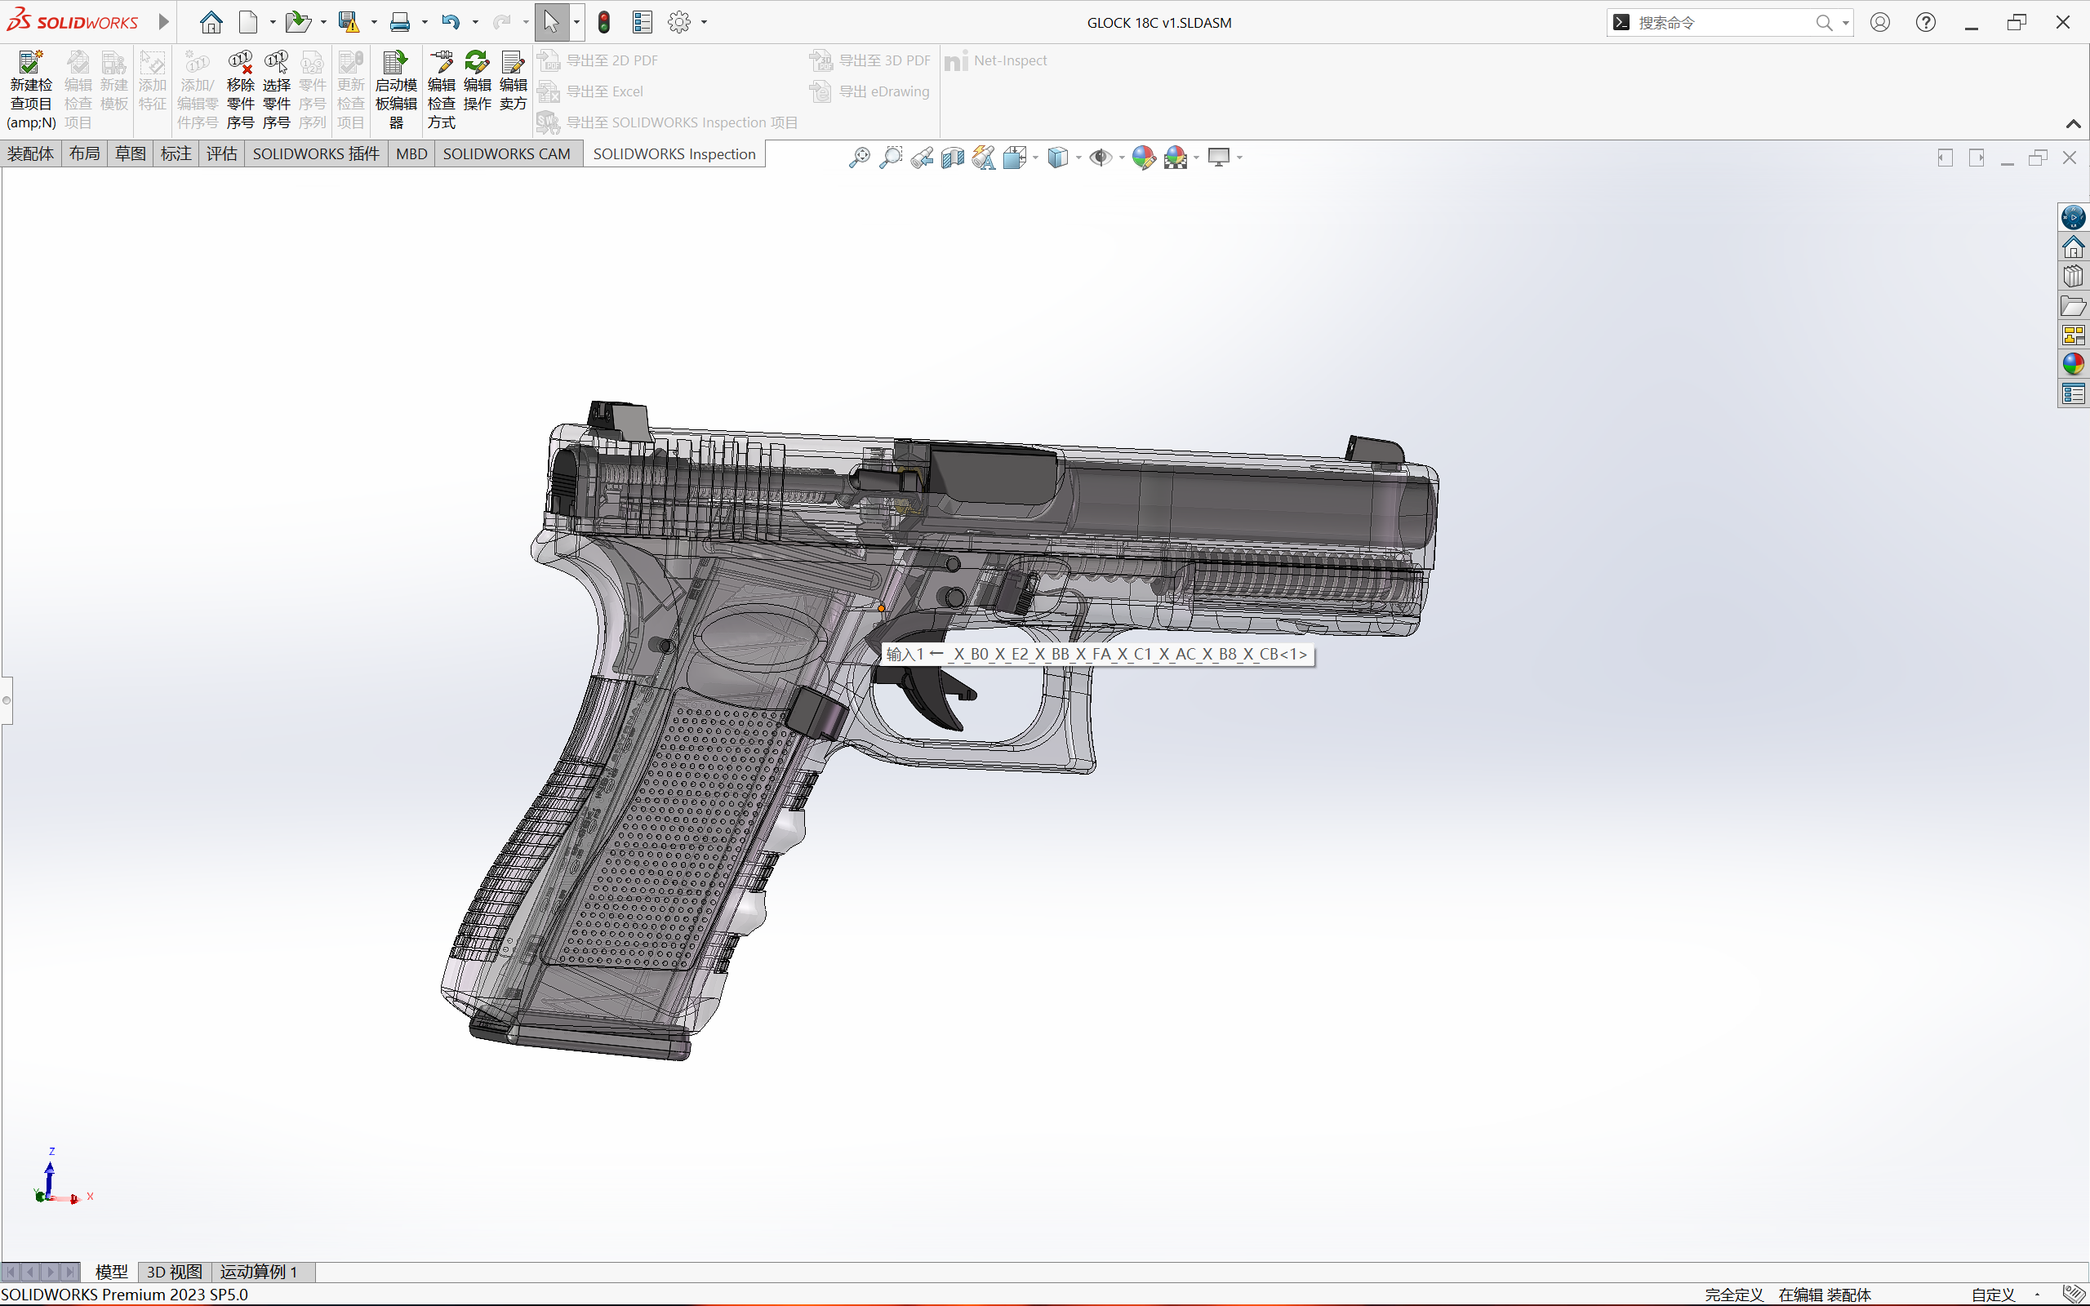The image size is (2090, 1306).
Task: Switch to the 布局 tab
Action: point(85,153)
